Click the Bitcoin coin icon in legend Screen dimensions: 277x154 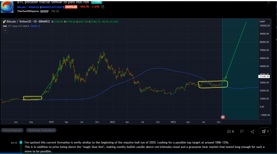coord(4,22)
